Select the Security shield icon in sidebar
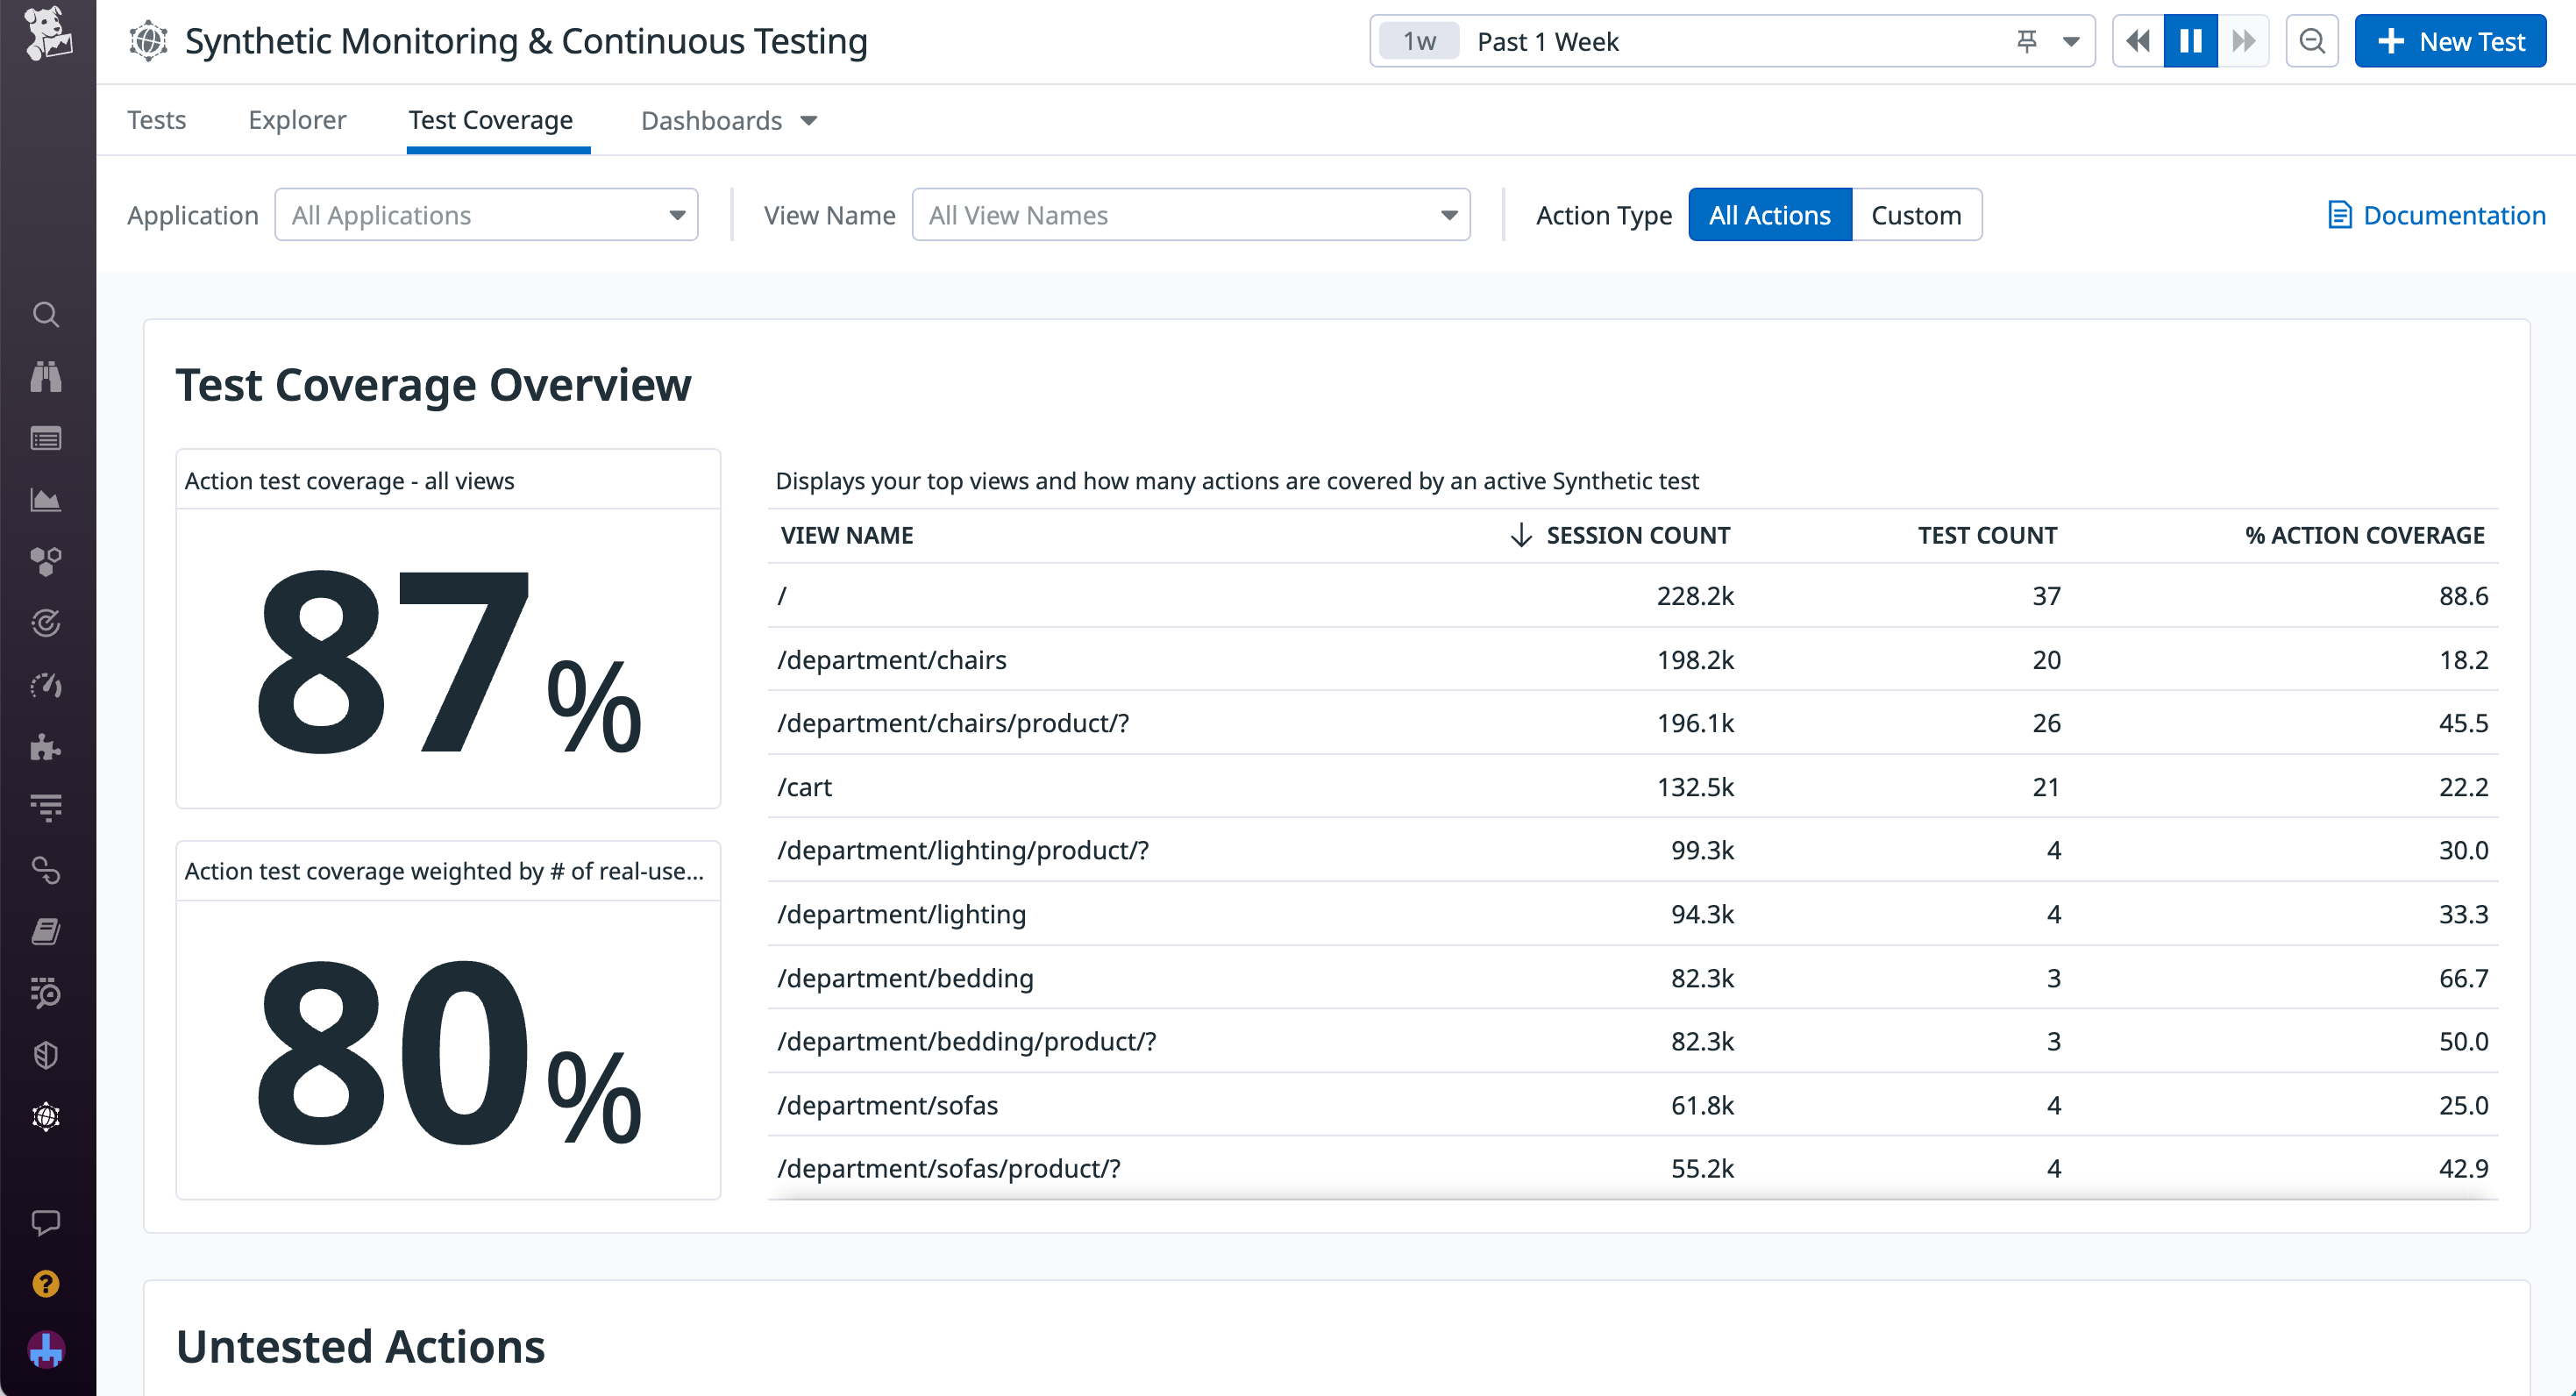This screenshot has width=2576, height=1396. (46, 1054)
